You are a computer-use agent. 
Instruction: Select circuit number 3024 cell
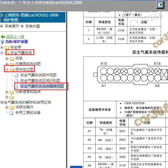(x=122, y=148)
